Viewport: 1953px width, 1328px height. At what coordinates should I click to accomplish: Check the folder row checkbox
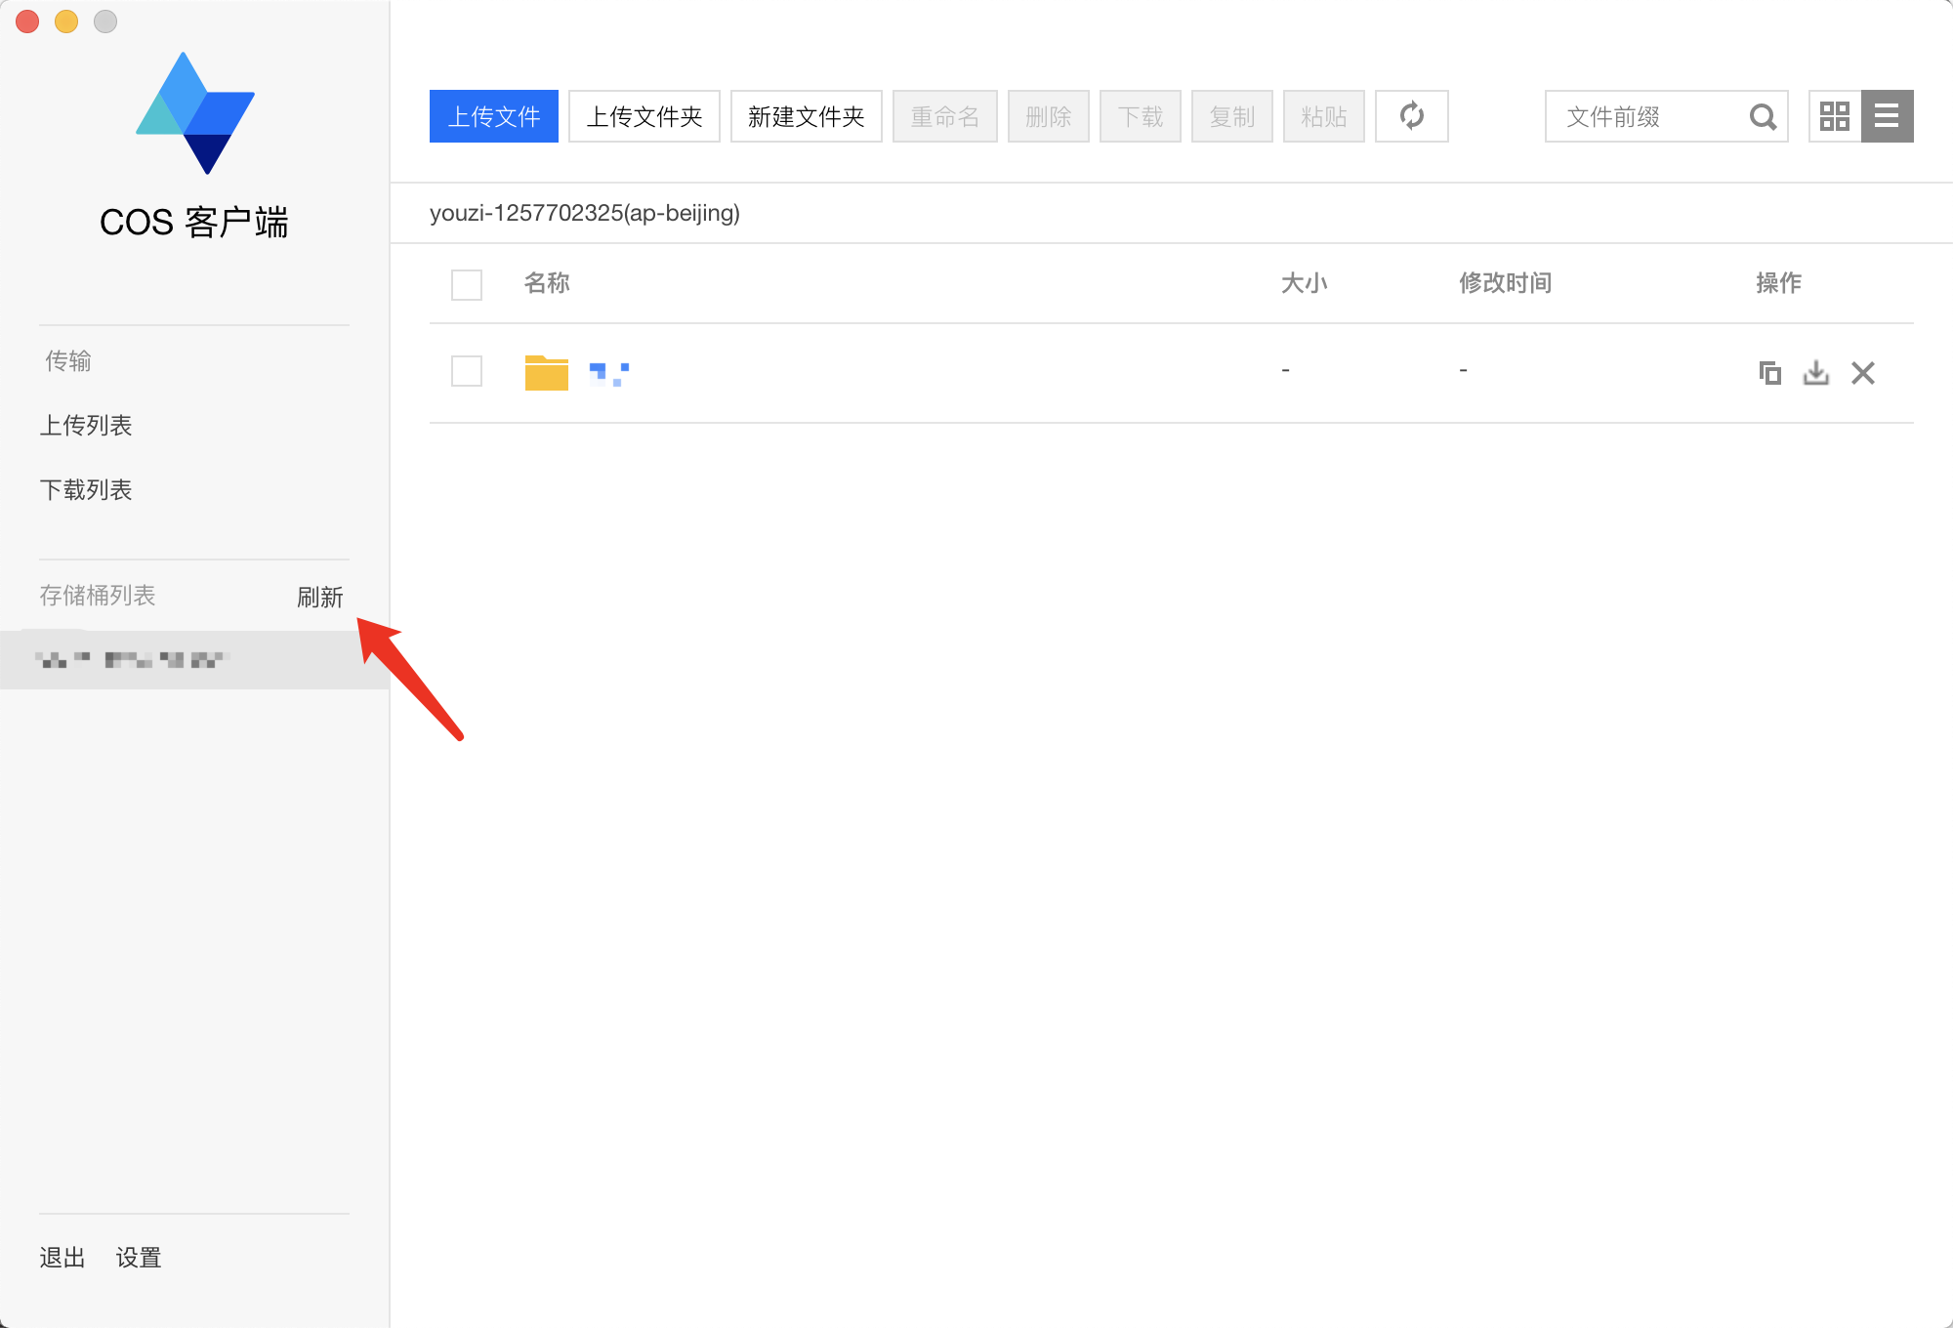(467, 371)
